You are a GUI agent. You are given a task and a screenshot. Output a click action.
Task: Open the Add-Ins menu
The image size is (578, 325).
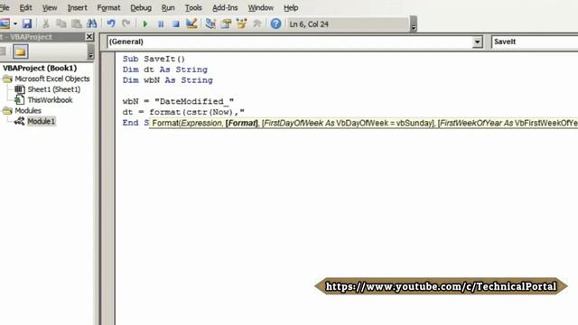(225, 7)
